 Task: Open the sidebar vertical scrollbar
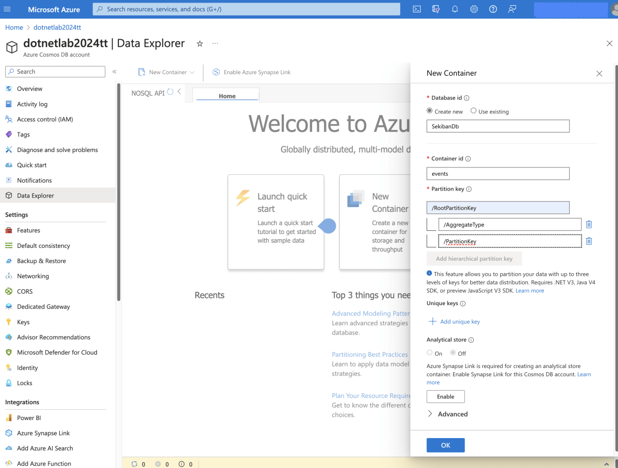pos(118,192)
